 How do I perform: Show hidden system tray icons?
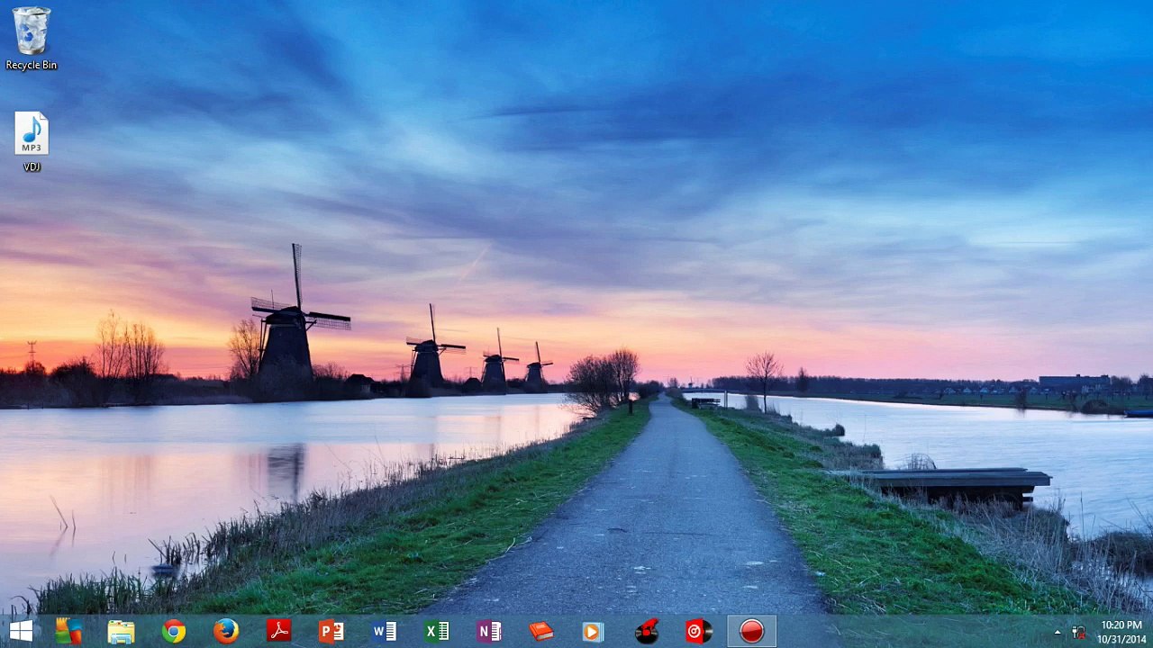(1058, 632)
